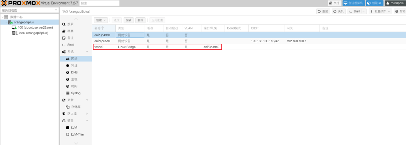This screenshot has width=406, height=145.
Task: Focus the top search input field
Action: (x=99, y=3)
